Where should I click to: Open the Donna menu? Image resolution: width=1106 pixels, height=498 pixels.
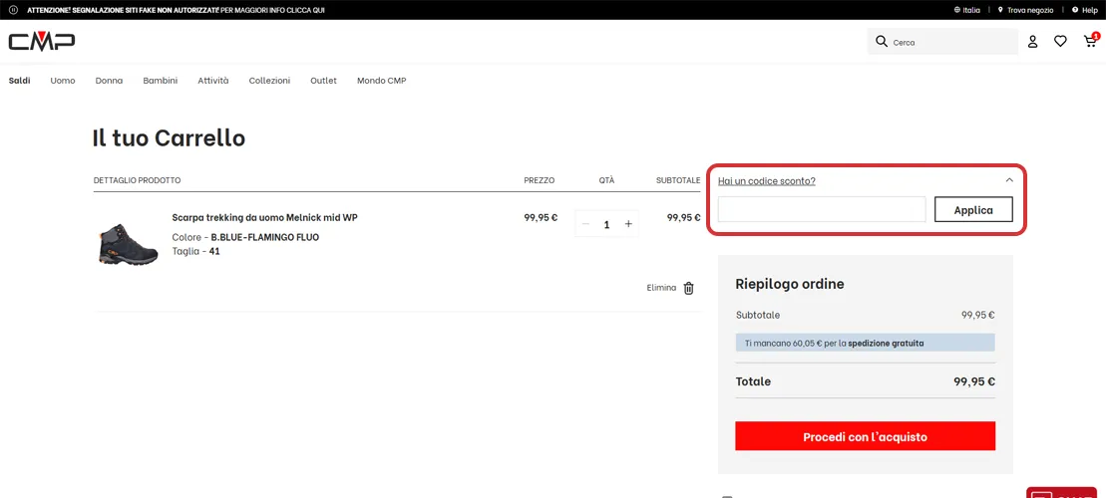(x=110, y=81)
